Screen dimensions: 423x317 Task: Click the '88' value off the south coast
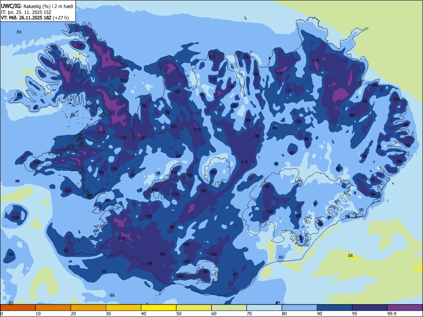112,295
